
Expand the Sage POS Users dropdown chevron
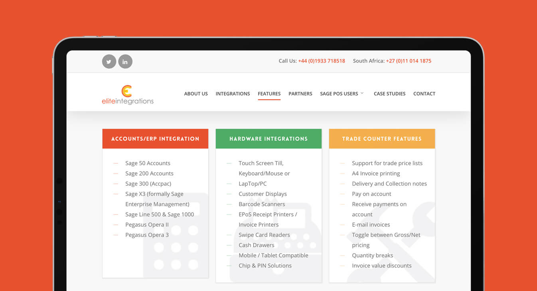[x=362, y=94]
